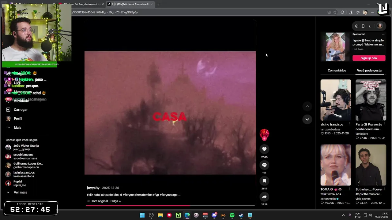Open alcino francisco card options menu
The image size is (392, 220).
coord(349,124)
